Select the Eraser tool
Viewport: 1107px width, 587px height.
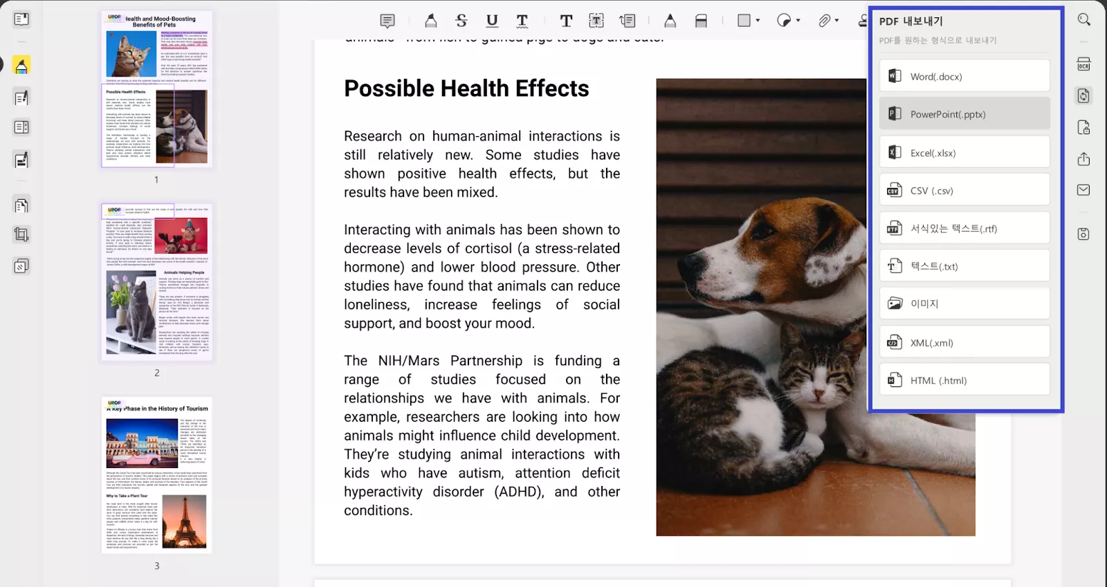click(x=701, y=21)
